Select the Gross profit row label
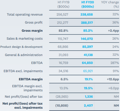Screen dimensions: 120x111 [34, 23]
